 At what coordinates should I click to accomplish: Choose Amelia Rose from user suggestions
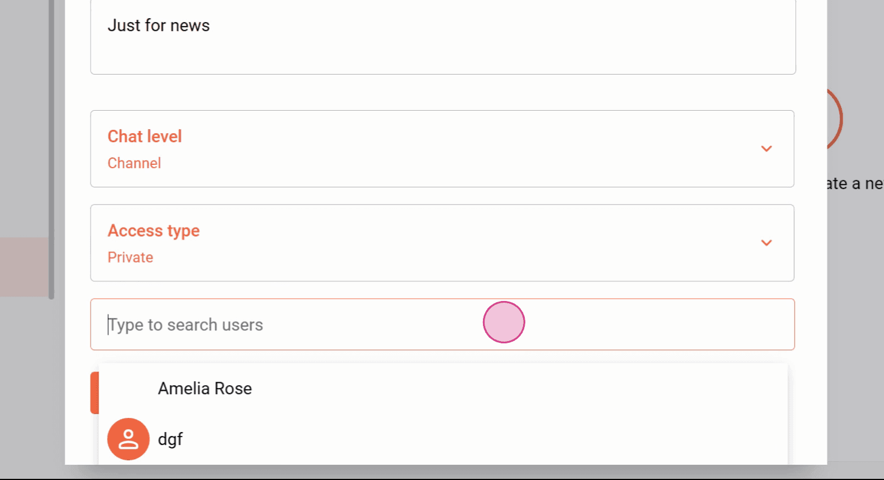[443, 389]
